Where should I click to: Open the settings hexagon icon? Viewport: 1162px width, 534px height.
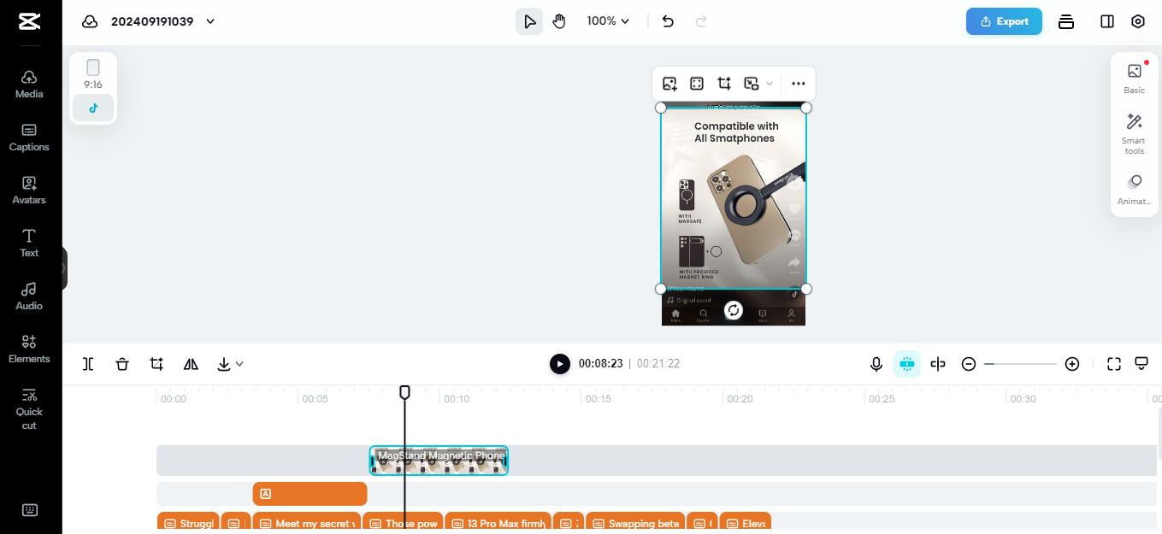click(1138, 21)
